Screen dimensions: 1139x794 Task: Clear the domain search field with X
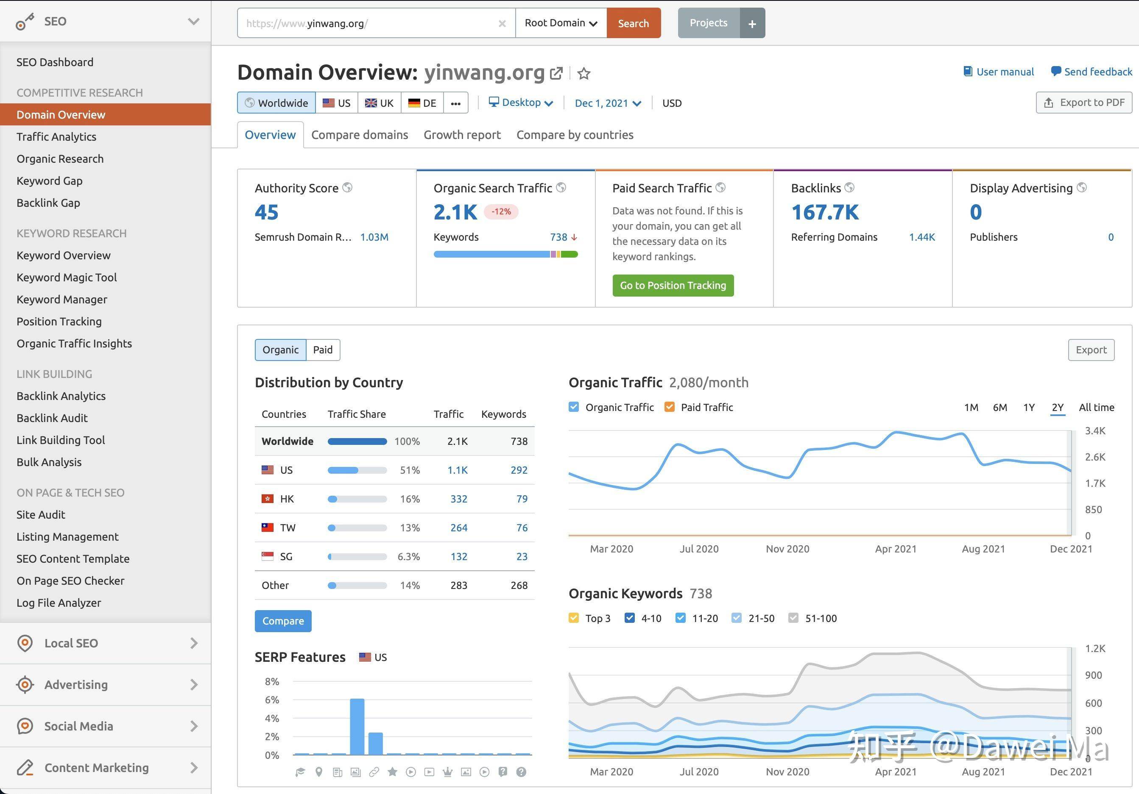[502, 23]
